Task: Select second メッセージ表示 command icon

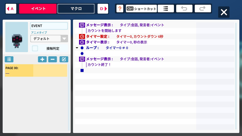Action: tap(82, 59)
